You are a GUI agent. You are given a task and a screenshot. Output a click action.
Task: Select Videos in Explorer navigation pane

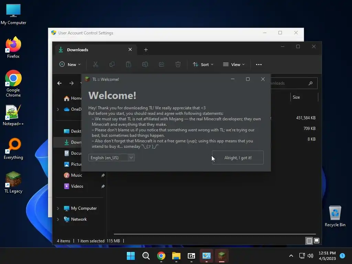pos(74,186)
